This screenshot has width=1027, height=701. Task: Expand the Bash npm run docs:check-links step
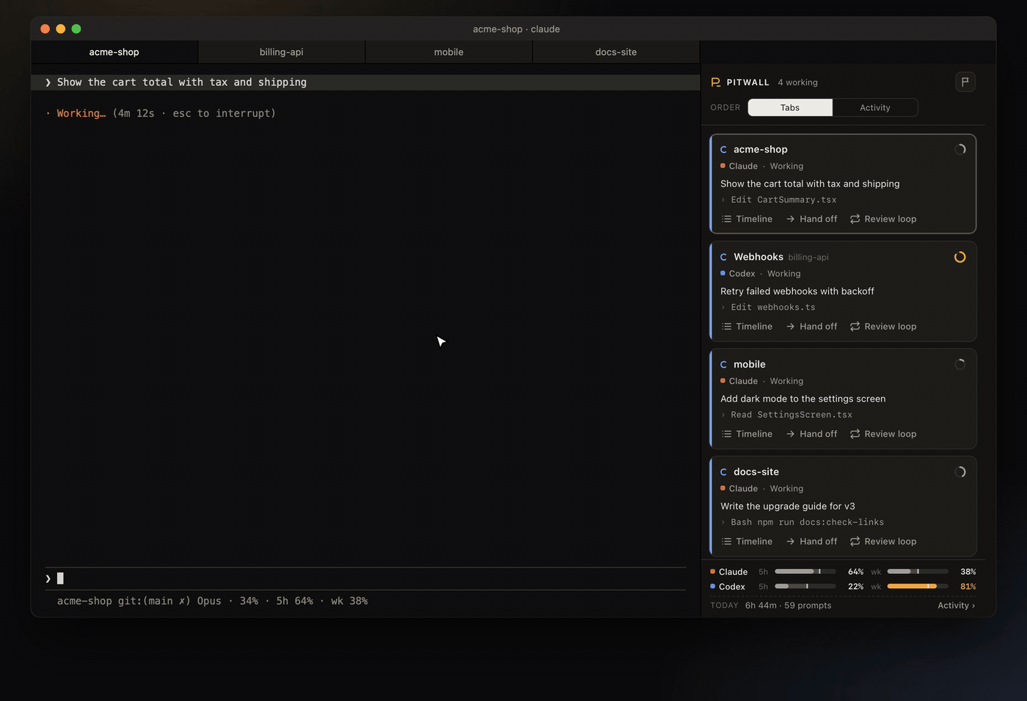pyautogui.click(x=803, y=523)
